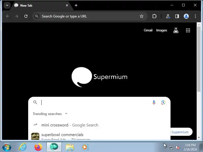Open Windows Explorer from taskbar
This screenshot has width=203, height=152.
click(70, 147)
